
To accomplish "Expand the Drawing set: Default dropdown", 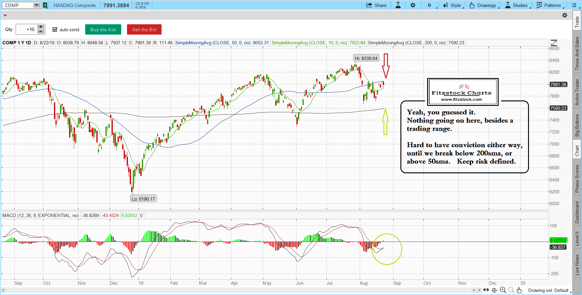I will click(x=549, y=290).
